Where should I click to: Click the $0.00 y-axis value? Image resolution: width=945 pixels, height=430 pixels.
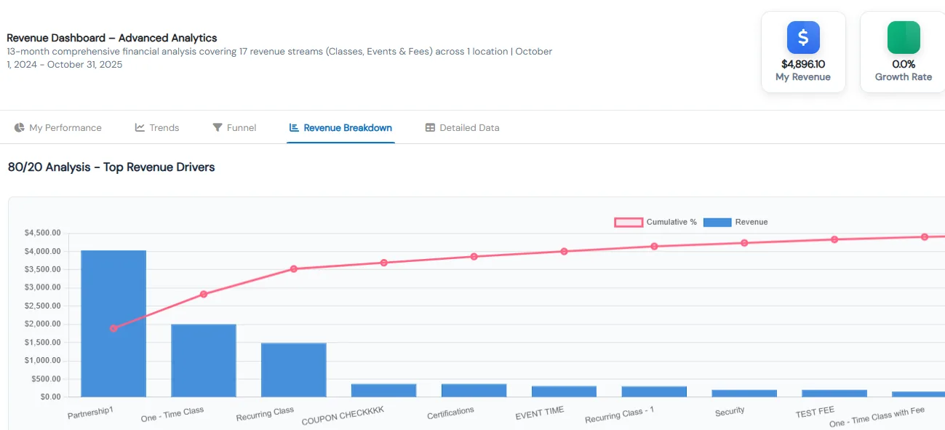pyautogui.click(x=51, y=397)
